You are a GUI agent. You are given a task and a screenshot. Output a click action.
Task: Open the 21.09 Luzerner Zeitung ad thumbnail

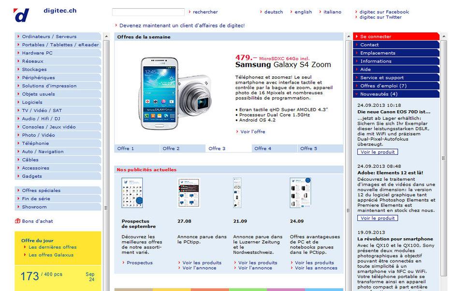(x=237, y=192)
